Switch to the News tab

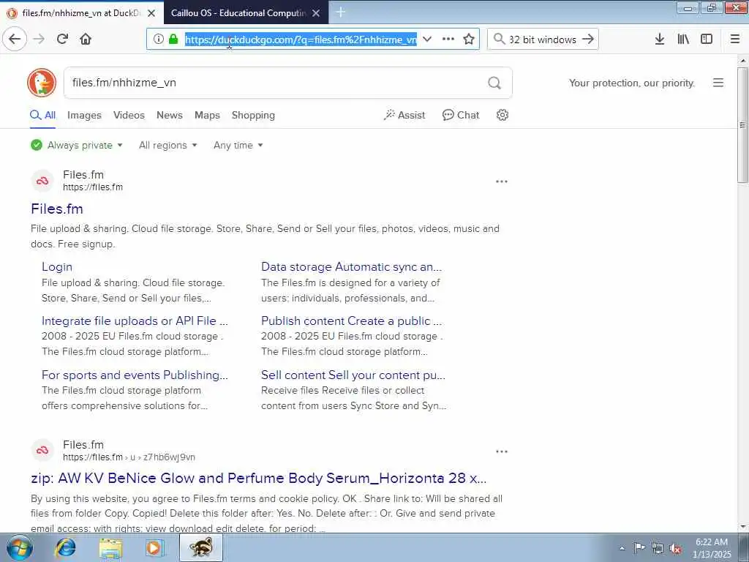(170, 115)
